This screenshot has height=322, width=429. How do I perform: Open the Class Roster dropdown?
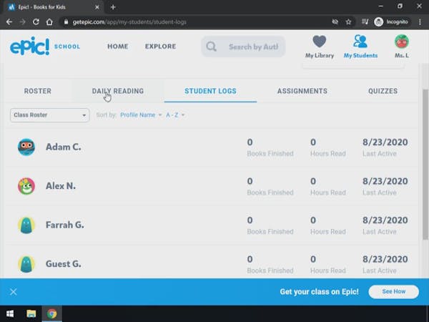pos(50,115)
